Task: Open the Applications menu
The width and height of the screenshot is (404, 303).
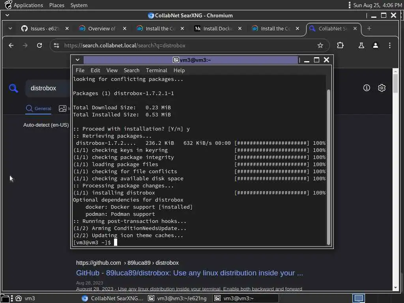Action: point(28,5)
